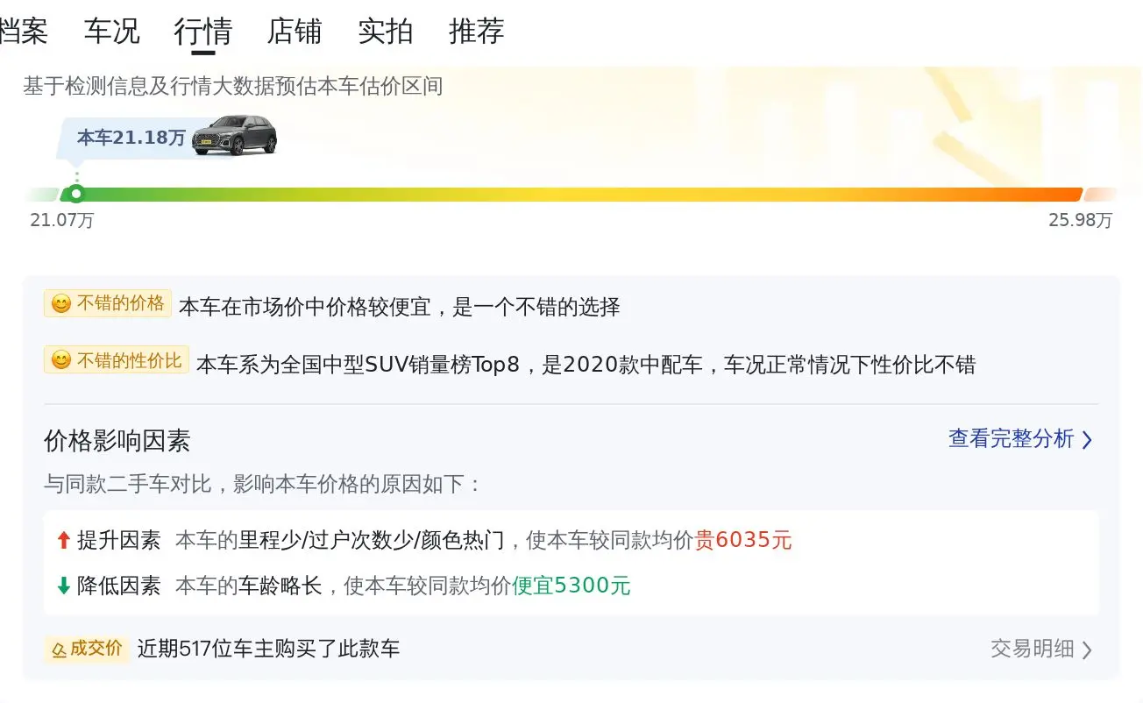Click the 降低因素 label
Viewport: 1143px width, 703px height.
pos(119,586)
